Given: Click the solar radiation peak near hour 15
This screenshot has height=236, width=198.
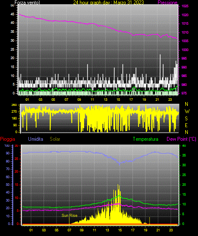Looking at the screenshot, I should coord(118,185).
